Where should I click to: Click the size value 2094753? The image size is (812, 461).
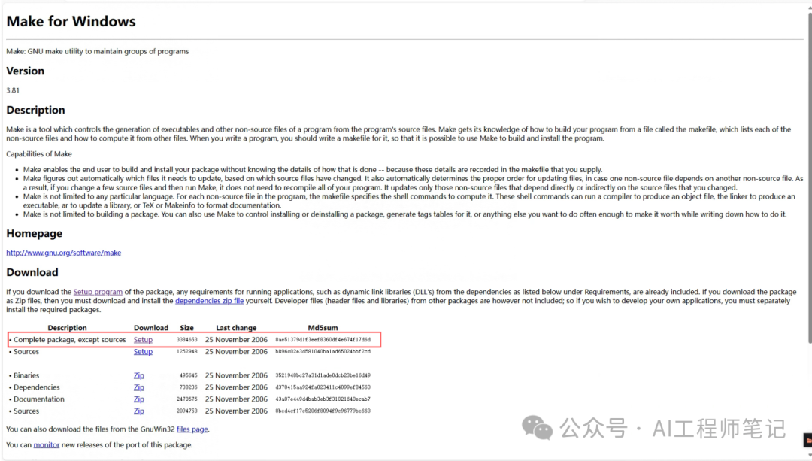point(187,411)
